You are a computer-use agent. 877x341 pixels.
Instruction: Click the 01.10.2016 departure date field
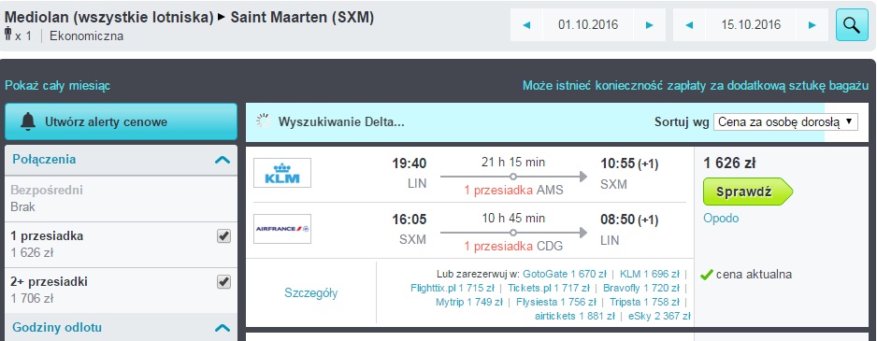(588, 24)
